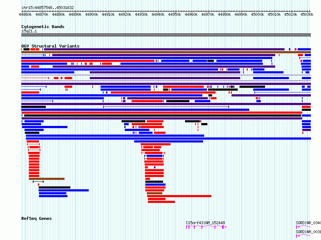This screenshot has height=240, width=321.
Task: Select the short brown variant under left red stack
Action: coord(47,179)
